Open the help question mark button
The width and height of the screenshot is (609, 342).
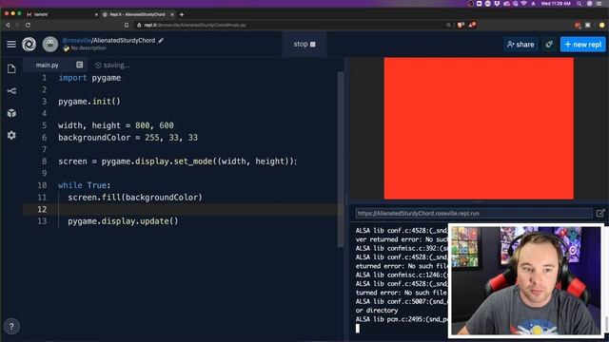tap(11, 327)
